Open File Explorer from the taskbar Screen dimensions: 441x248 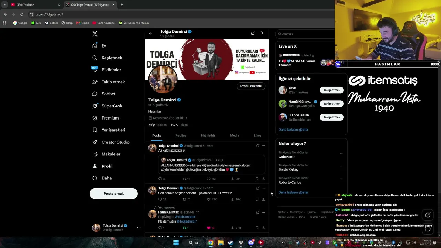(x=220, y=242)
